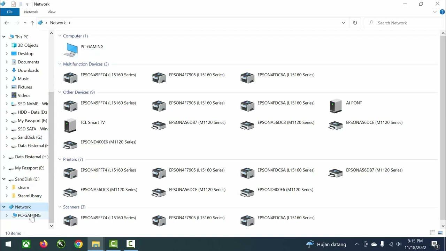This screenshot has width=446, height=251.
Task: Open the View ribbon tab
Action: pos(52,12)
